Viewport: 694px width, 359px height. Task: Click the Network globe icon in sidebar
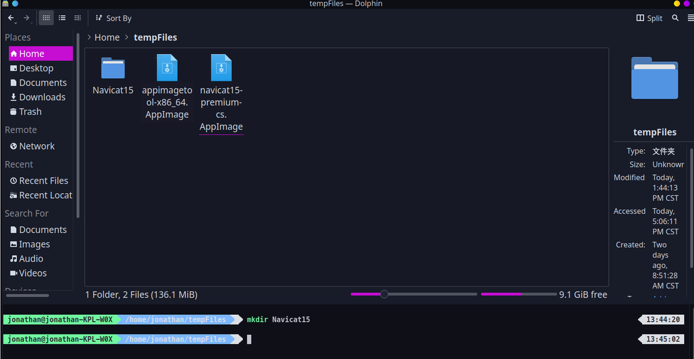pyautogui.click(x=14, y=146)
